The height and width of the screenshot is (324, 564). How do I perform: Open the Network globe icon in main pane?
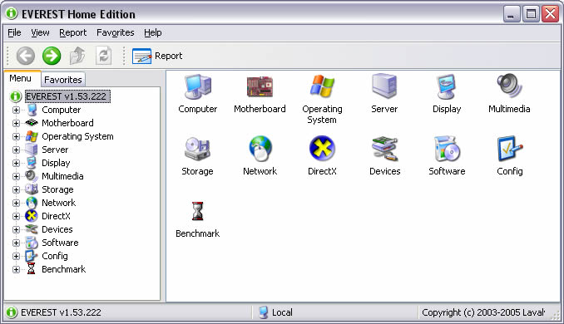260,148
